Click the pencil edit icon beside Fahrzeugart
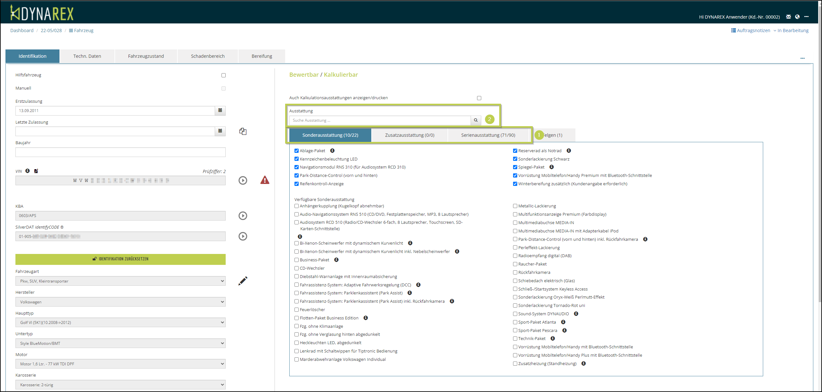Screen dimensions: 822x392 [x=243, y=281]
